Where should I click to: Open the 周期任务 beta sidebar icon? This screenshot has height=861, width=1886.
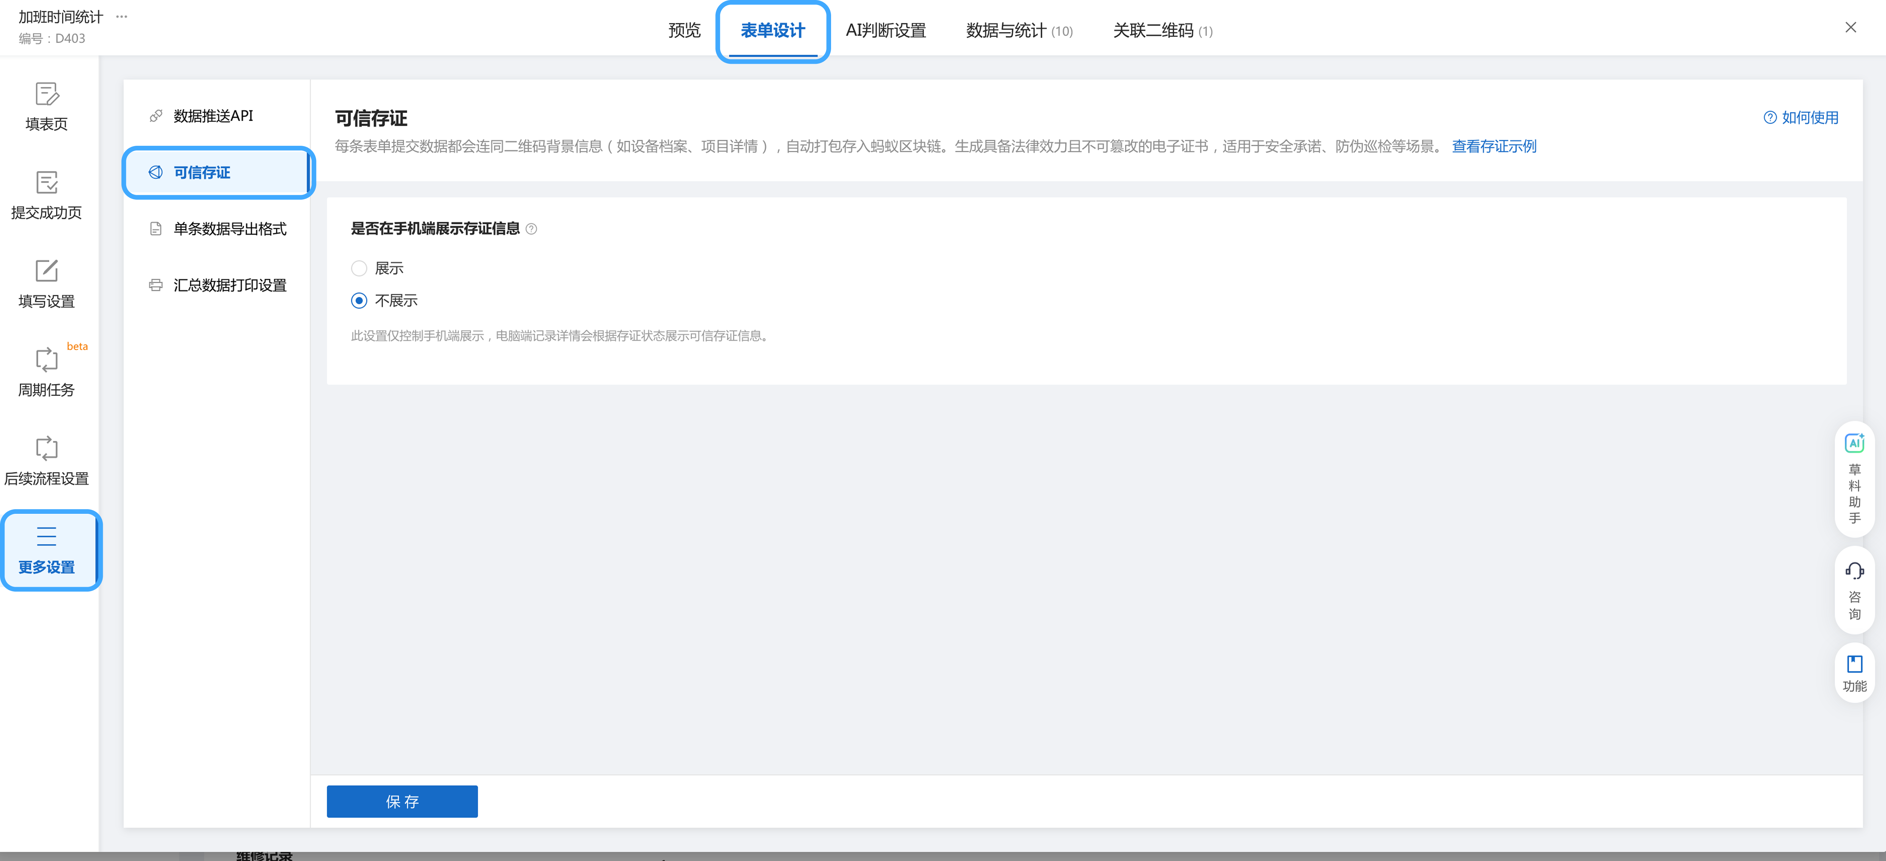click(x=46, y=360)
